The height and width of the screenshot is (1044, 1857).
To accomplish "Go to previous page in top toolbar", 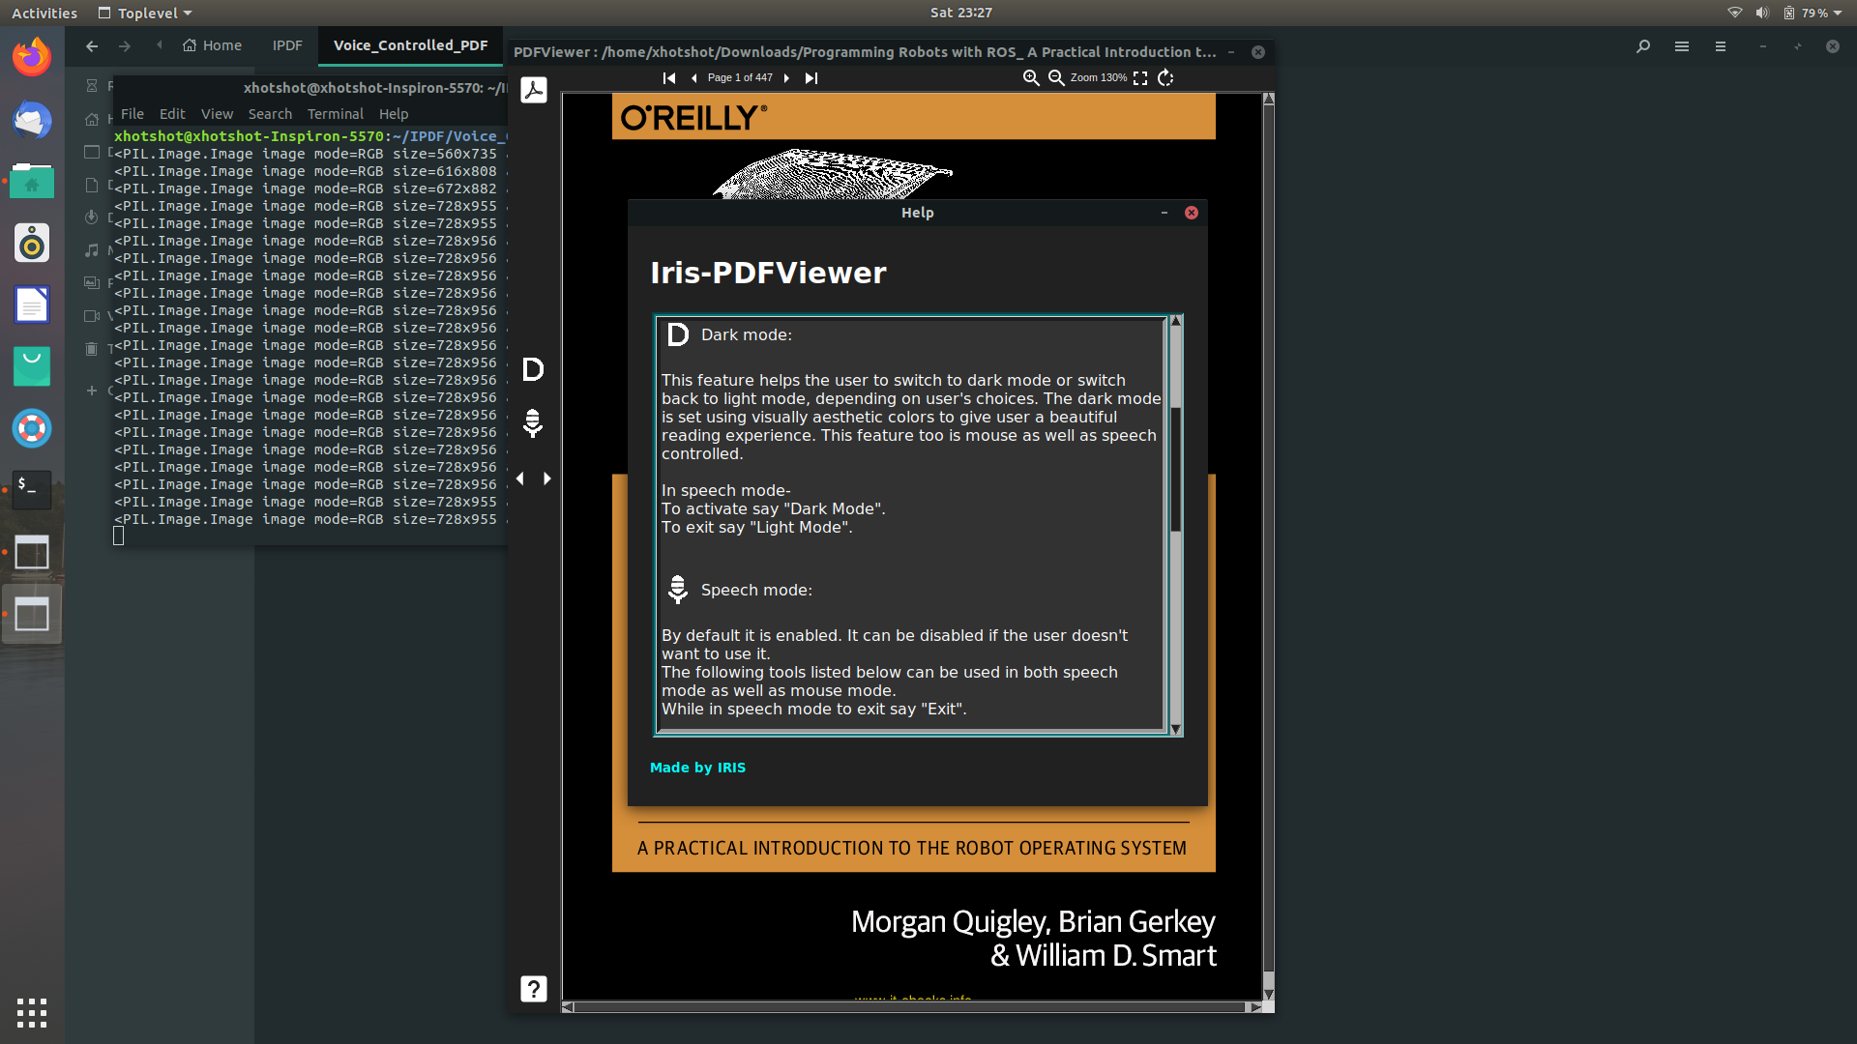I will tap(693, 78).
